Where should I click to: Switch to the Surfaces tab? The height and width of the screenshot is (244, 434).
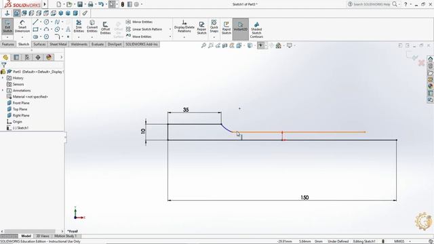[x=39, y=44]
